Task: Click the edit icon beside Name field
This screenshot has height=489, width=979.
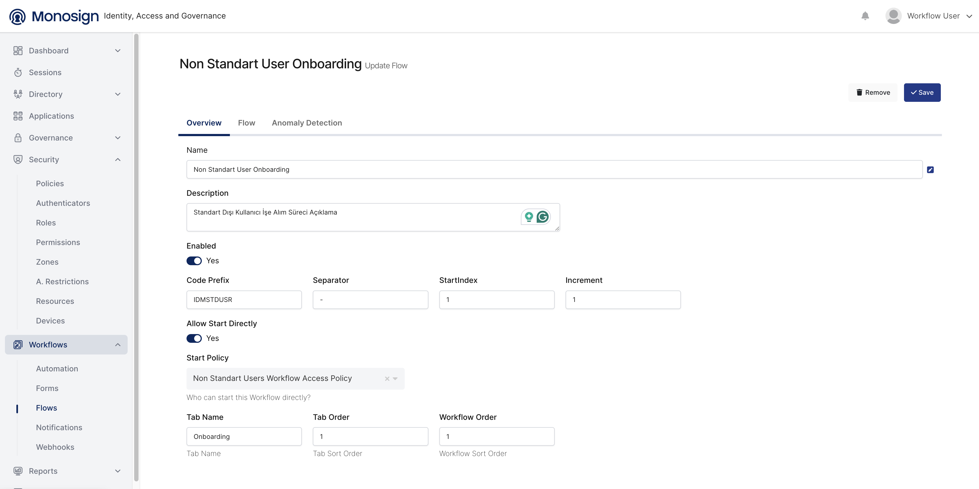Action: click(x=930, y=170)
